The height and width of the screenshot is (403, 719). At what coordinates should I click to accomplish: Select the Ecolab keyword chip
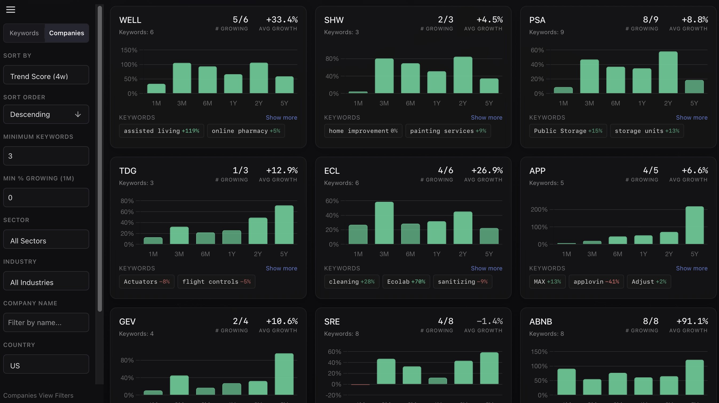[x=406, y=282]
